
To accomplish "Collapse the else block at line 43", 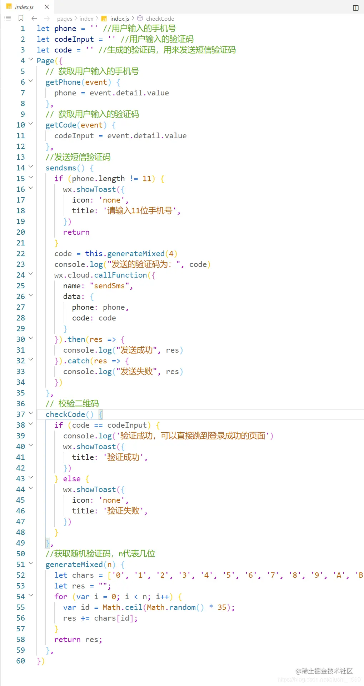I will (31, 478).
